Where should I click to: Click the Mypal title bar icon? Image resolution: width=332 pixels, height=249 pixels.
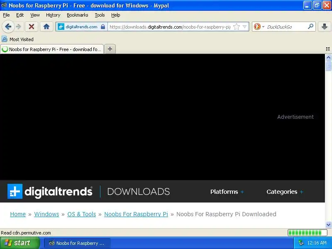(4, 5)
